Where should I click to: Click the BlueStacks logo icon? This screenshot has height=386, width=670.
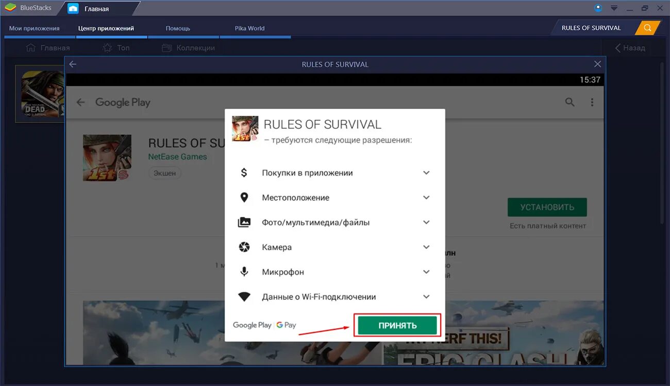(x=10, y=8)
